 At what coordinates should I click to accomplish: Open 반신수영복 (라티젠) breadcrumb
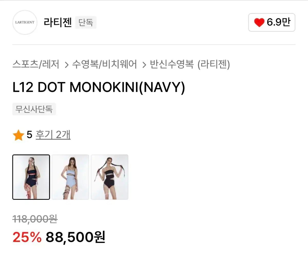[x=190, y=64]
